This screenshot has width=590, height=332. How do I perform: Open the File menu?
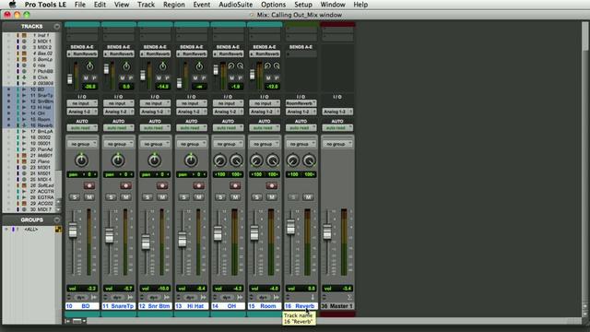80,5
